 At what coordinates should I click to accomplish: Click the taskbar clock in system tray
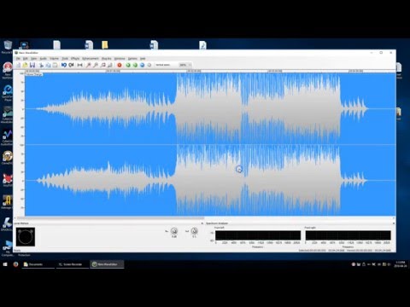pyautogui.click(x=401, y=264)
